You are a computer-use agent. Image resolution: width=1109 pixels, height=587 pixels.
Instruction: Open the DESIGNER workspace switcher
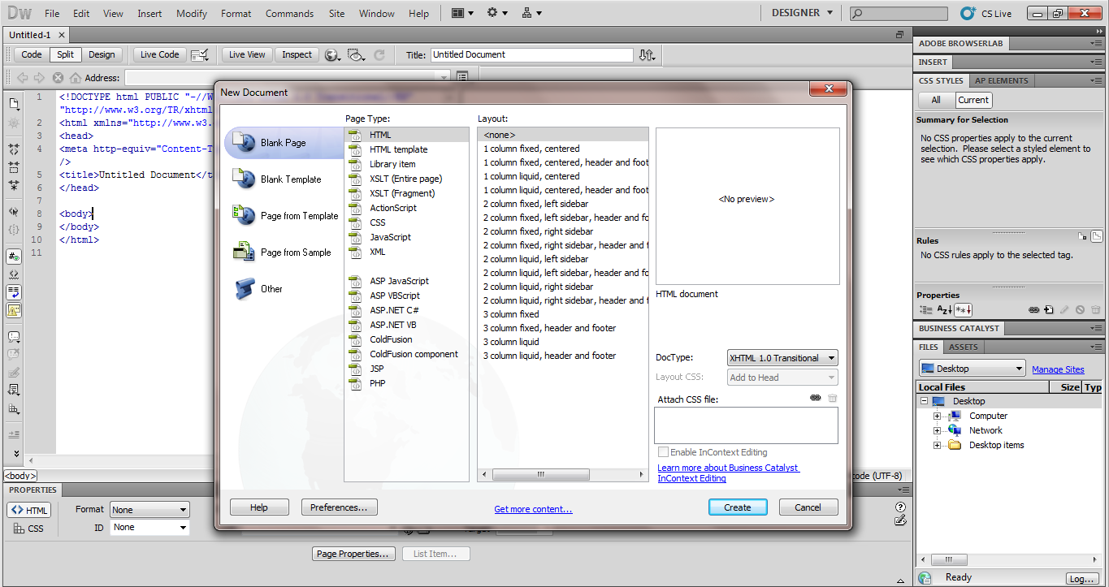coord(802,13)
